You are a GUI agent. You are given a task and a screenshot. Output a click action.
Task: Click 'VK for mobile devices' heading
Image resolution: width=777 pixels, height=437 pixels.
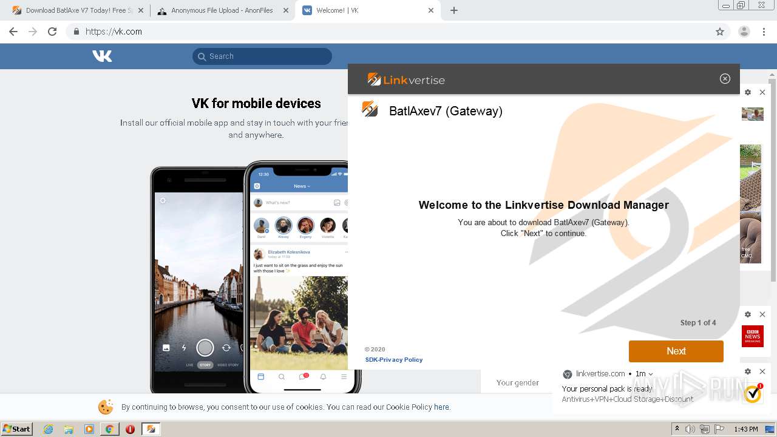point(256,103)
